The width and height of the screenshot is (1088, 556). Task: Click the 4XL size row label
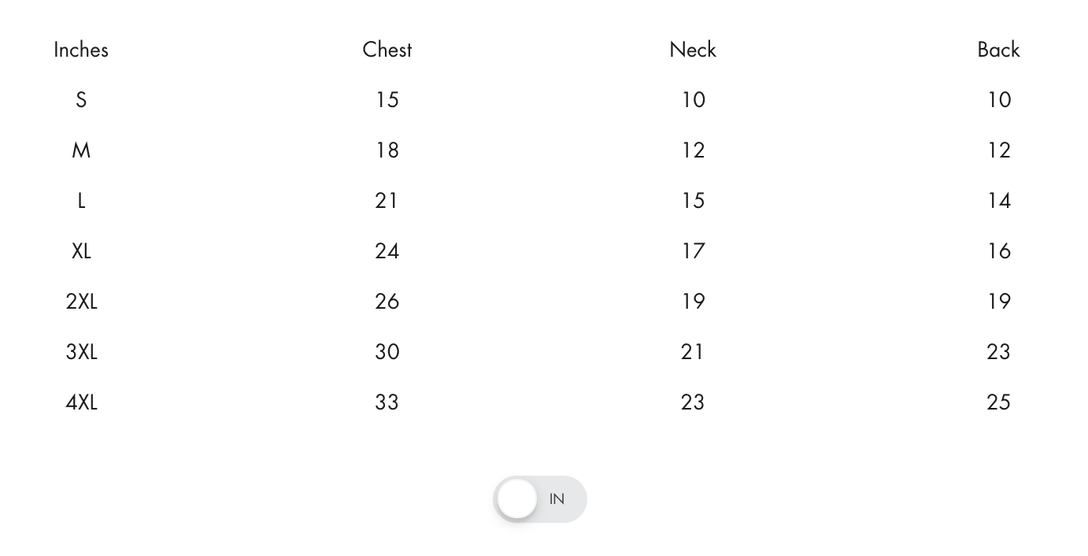(81, 402)
